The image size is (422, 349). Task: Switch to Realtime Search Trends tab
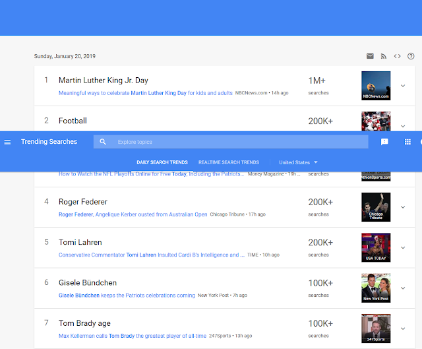(x=229, y=162)
